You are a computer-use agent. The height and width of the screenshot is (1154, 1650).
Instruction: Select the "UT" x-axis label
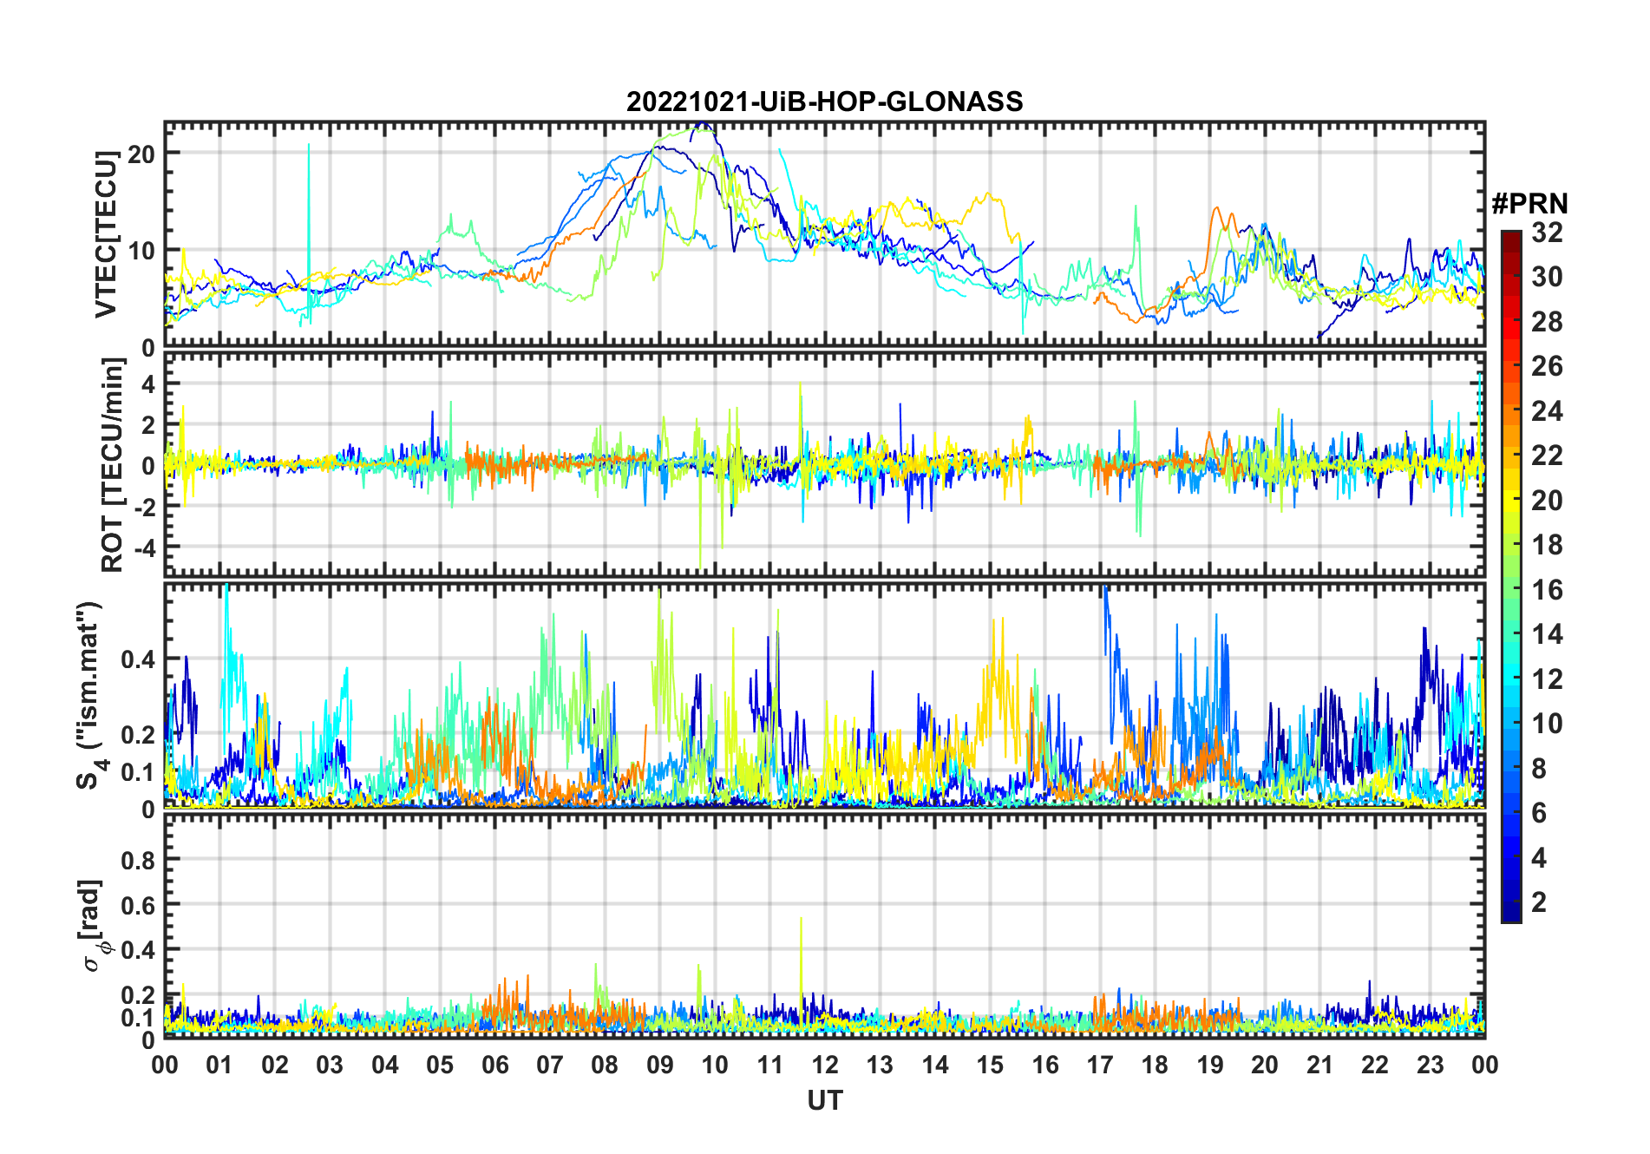click(x=825, y=1100)
